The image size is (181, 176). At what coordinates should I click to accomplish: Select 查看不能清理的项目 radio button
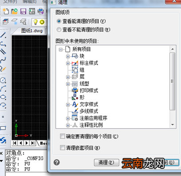[x=59, y=29]
